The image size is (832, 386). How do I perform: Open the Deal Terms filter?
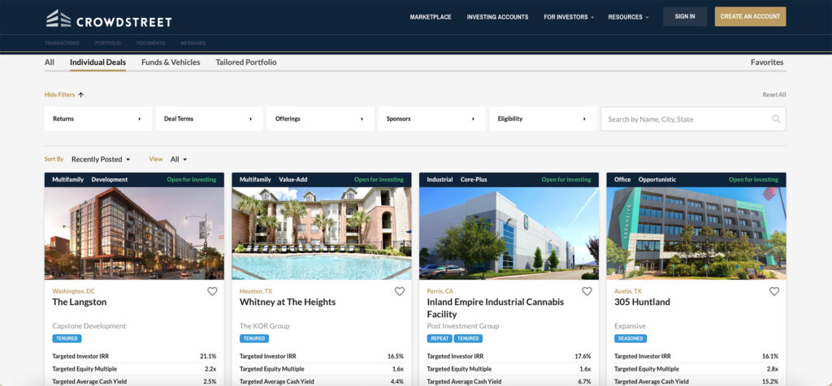(209, 119)
